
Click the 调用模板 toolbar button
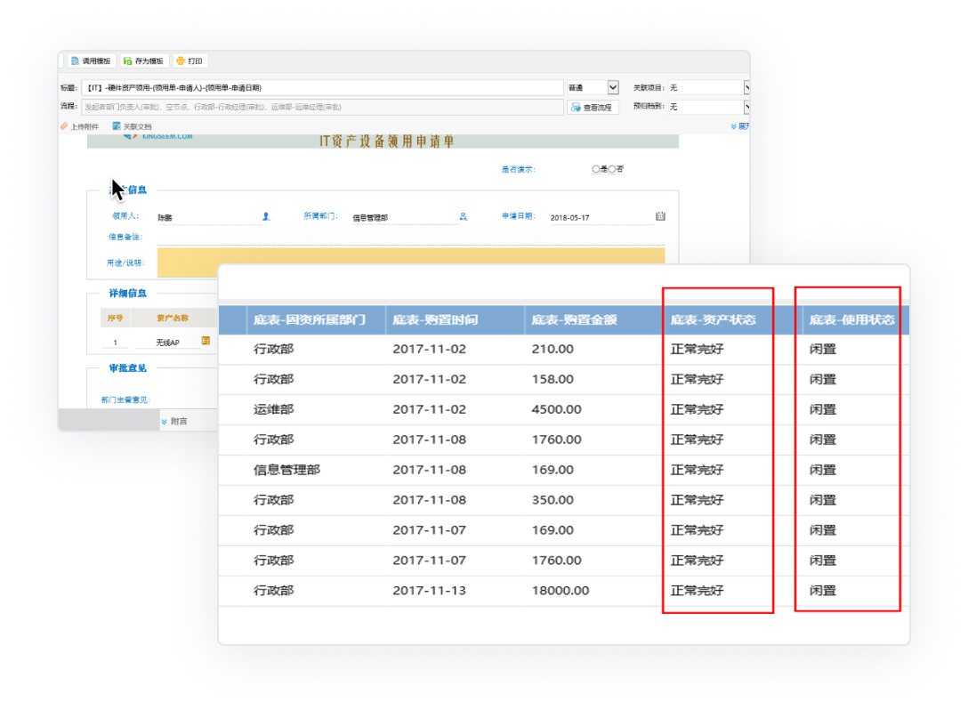tap(90, 61)
